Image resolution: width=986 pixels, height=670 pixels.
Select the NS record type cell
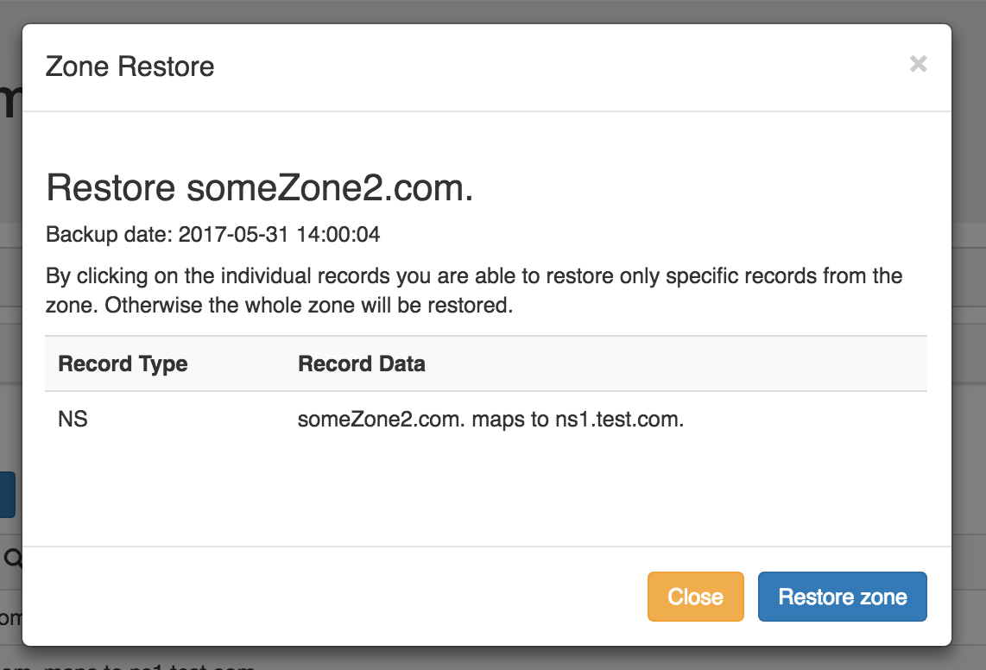[73, 420]
